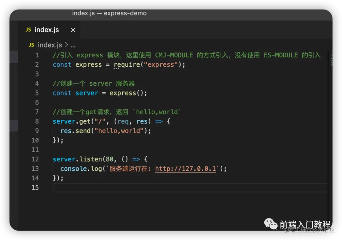
Task: Click line number 2 in gutter
Action: (37, 65)
